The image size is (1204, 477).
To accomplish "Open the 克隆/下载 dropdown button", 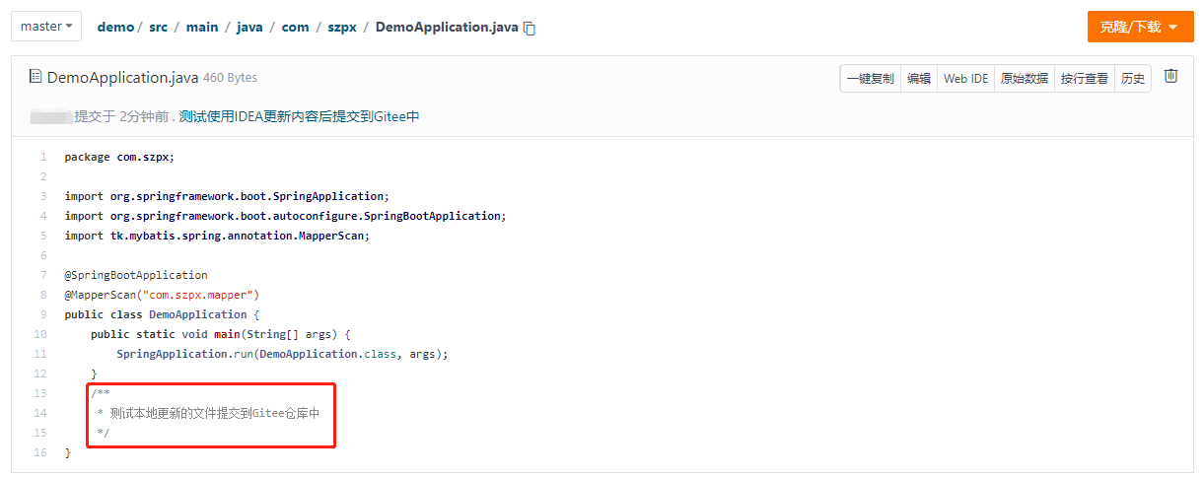I will 1140,27.
